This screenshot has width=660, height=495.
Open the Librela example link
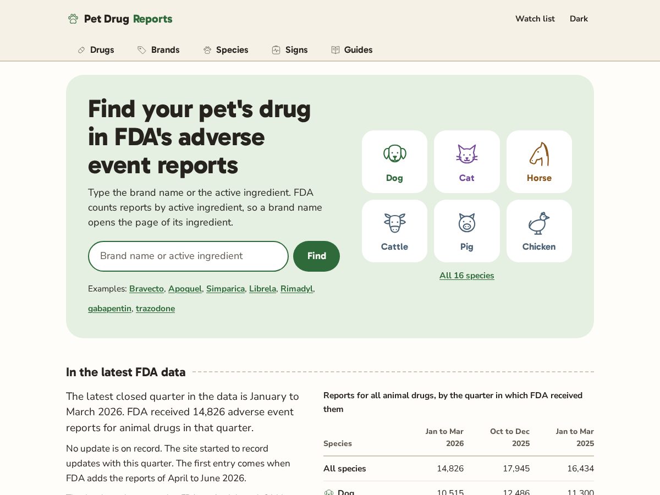(x=262, y=289)
